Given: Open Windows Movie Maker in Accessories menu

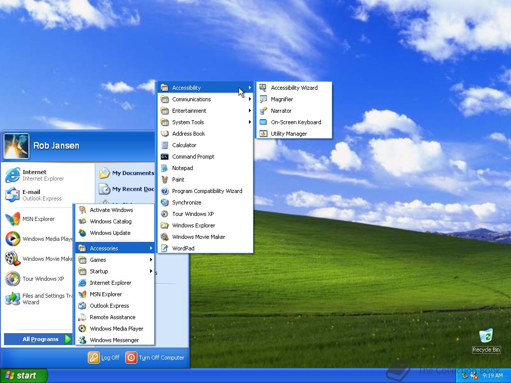Looking at the screenshot, I should 205,237.
